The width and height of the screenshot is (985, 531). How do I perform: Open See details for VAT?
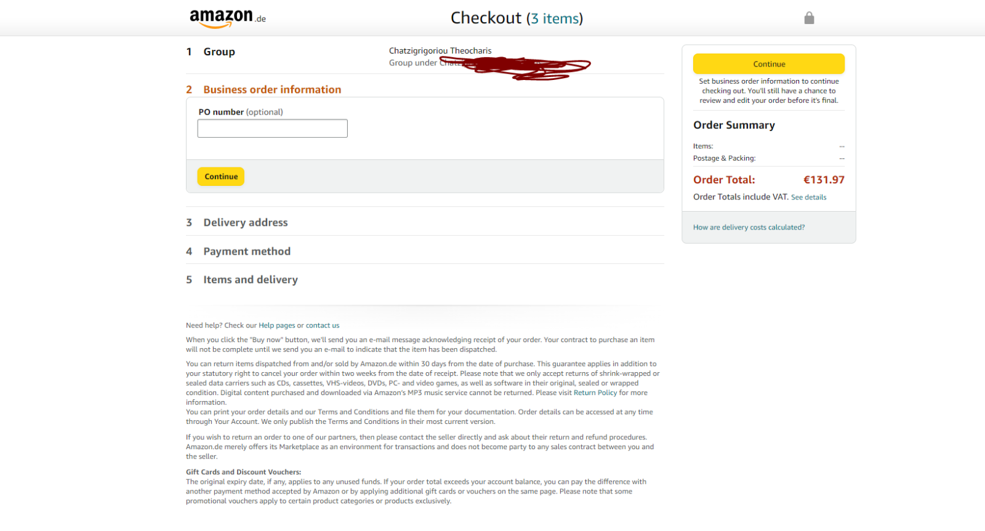(808, 198)
